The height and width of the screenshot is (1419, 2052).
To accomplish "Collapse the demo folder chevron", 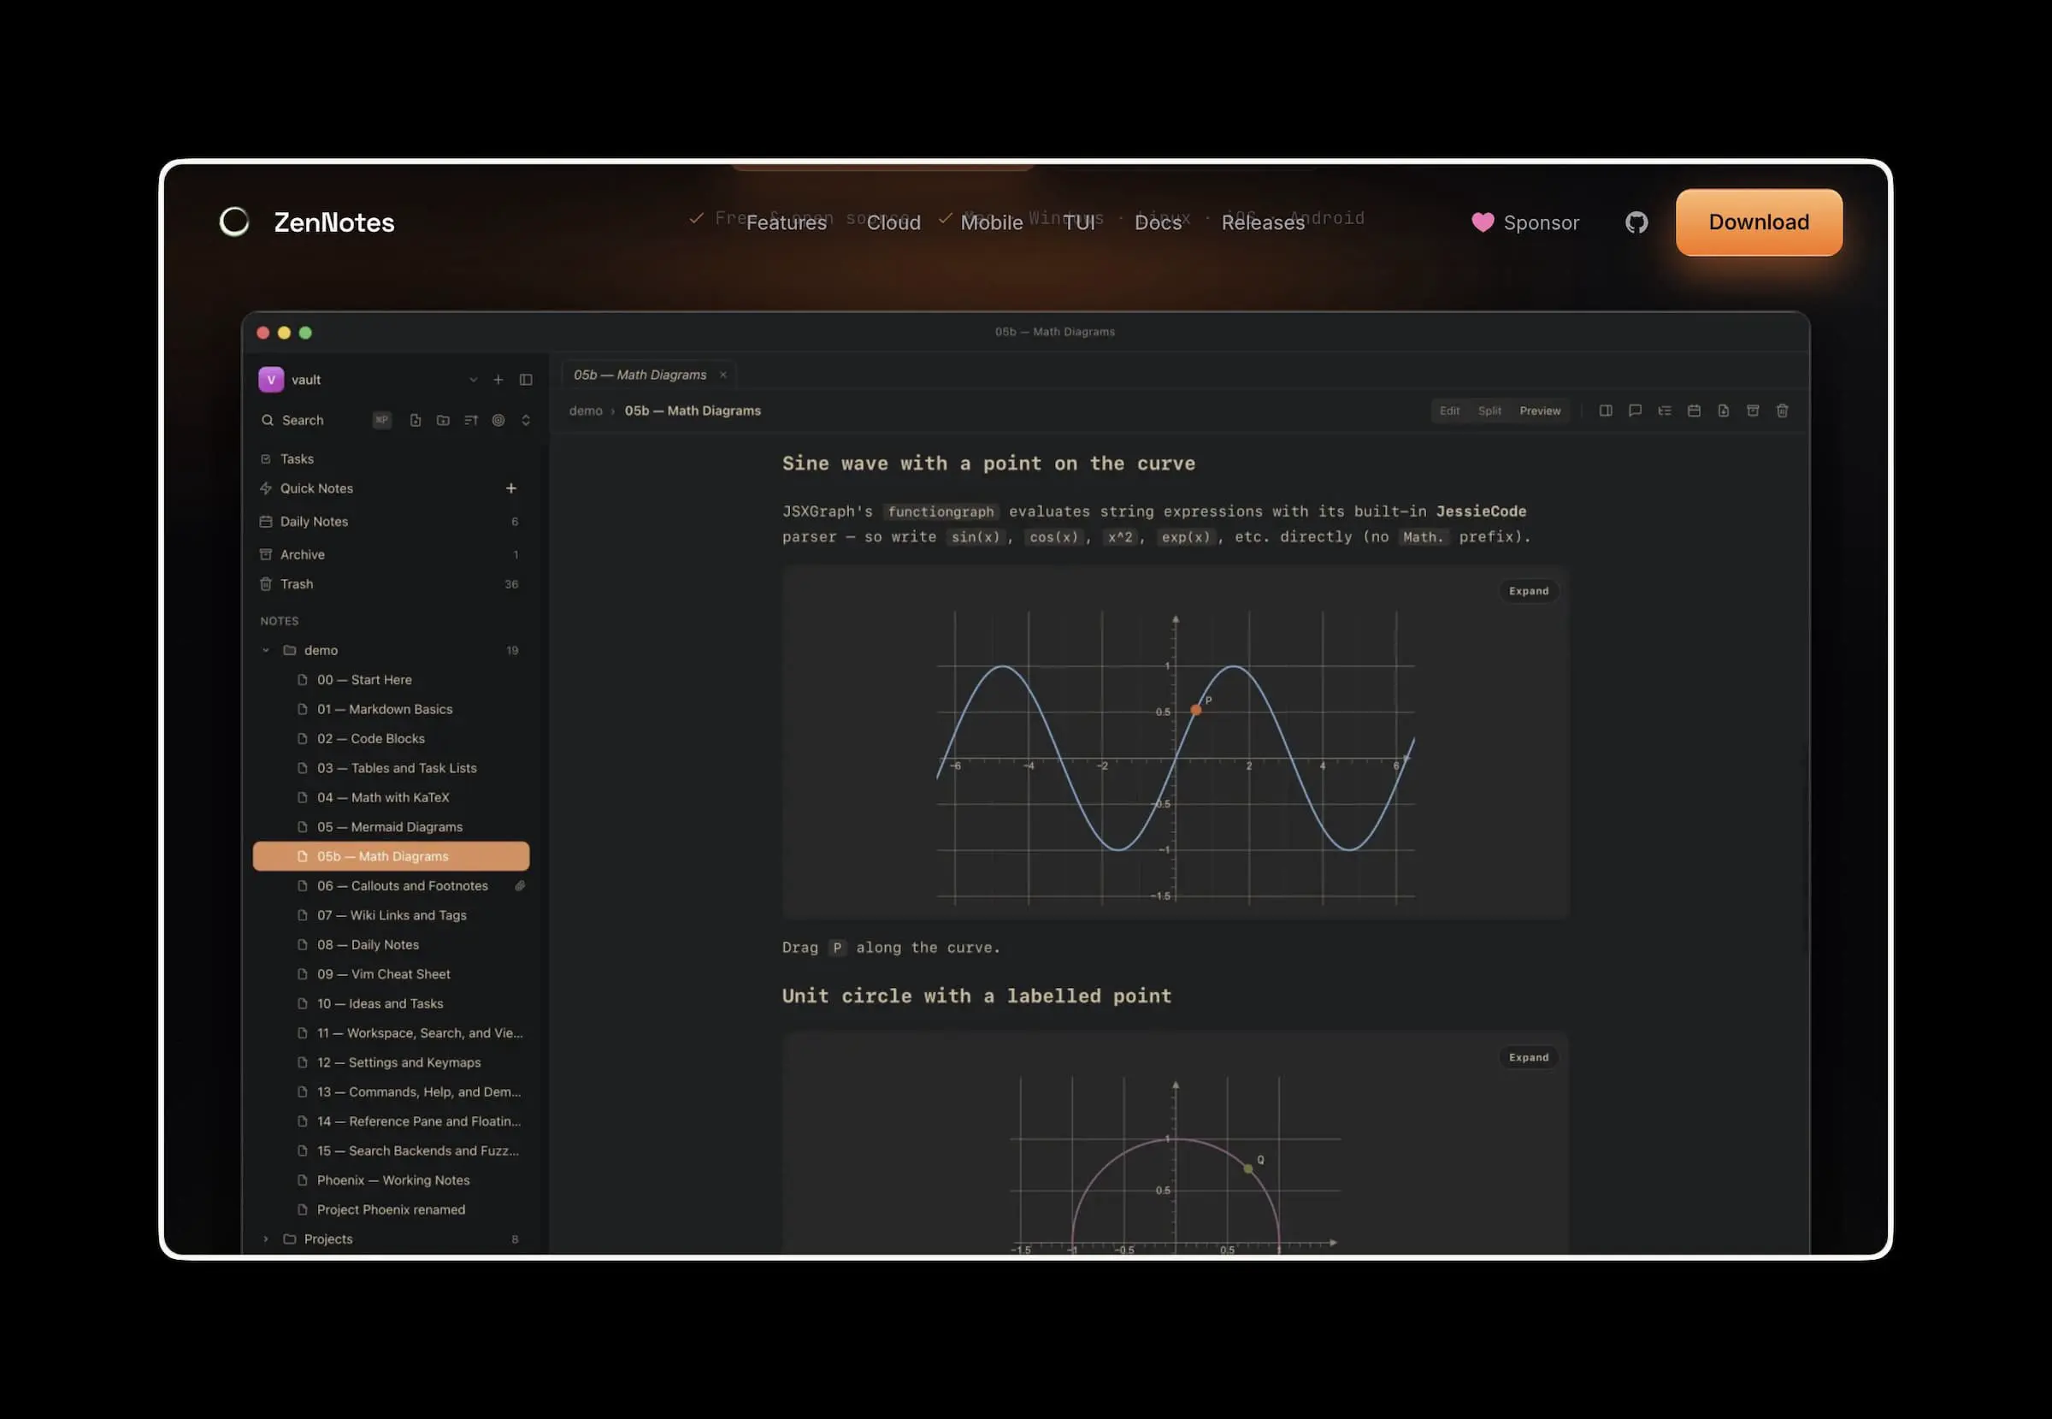I will click(266, 650).
